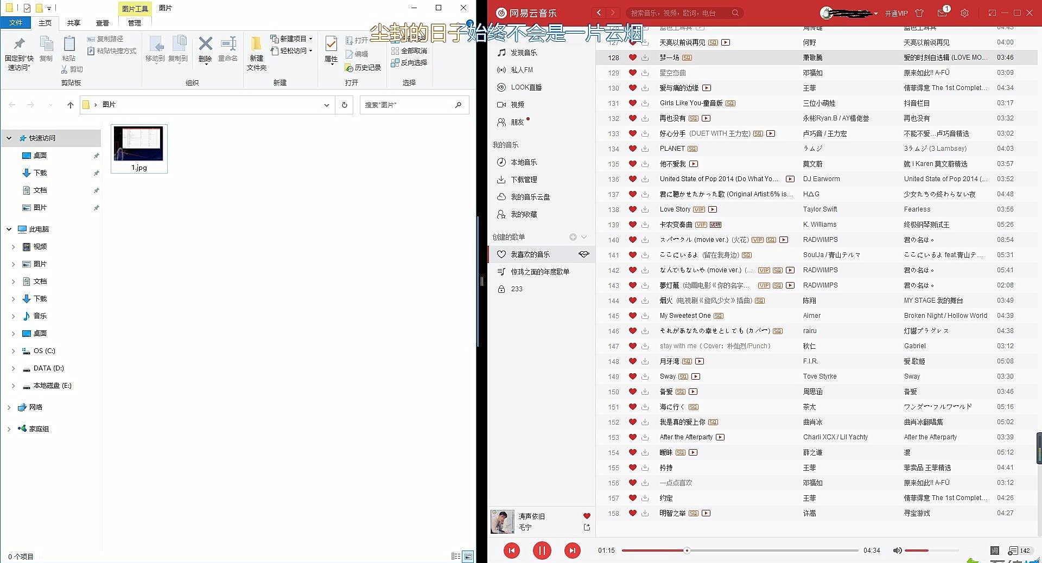Unfavorite the heart on song 星空恋曲
Viewport: 1042px width, 563px height.
coord(632,72)
